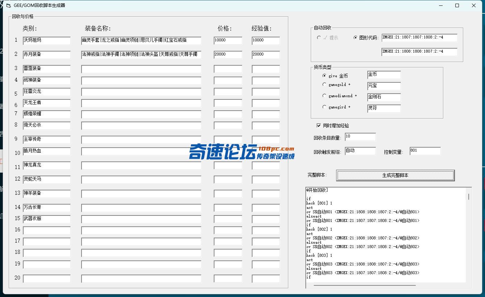Click the 价格 column header label
The height and width of the screenshot is (297, 485).
[x=225, y=28]
